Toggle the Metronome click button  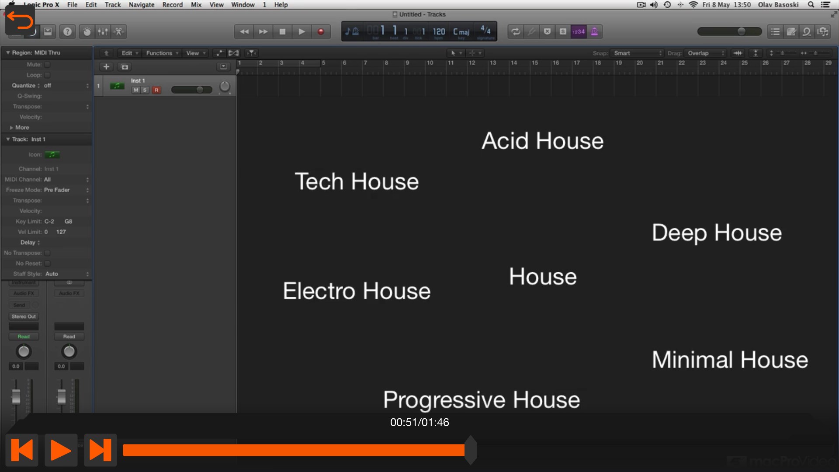click(x=594, y=31)
